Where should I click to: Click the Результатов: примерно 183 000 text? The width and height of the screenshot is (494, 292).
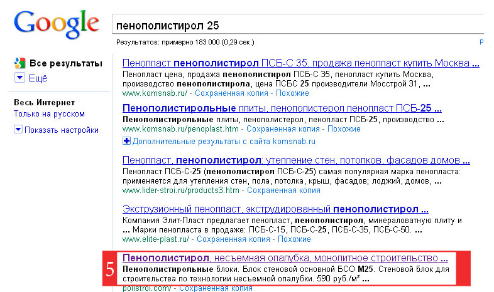click(x=185, y=42)
